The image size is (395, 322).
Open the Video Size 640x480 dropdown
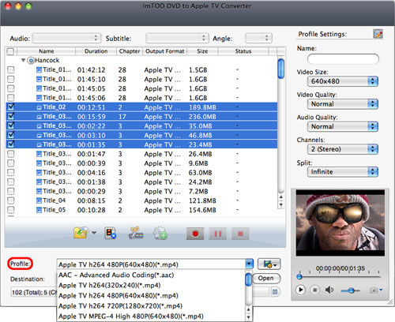pyautogui.click(x=343, y=81)
